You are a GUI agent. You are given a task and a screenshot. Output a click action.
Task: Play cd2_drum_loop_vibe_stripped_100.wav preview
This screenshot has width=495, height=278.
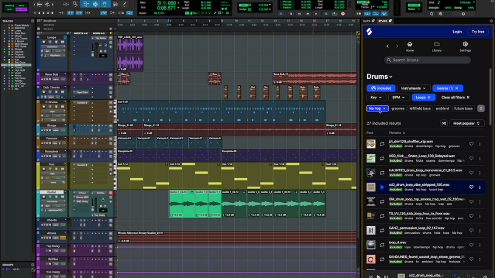(382, 187)
